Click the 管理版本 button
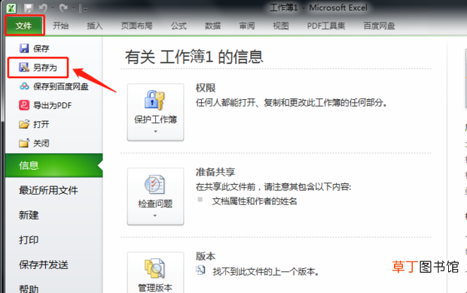Screen dimensions: 467x293 click(155, 273)
